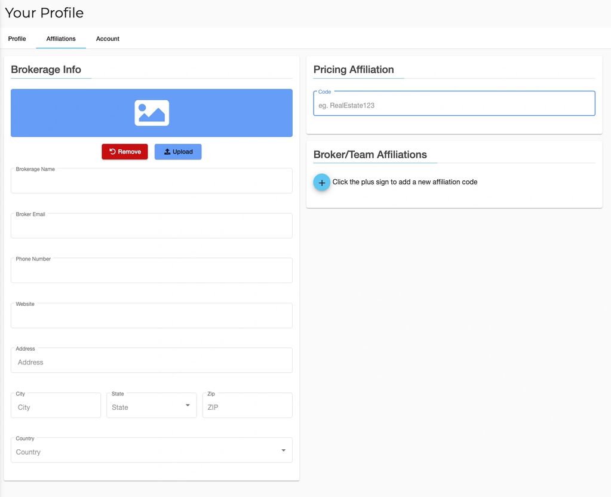Viewport: 611px width, 497px height.
Task: Click the Website text field
Action: click(151, 317)
